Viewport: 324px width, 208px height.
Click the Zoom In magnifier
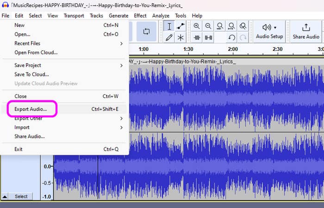pos(197,26)
